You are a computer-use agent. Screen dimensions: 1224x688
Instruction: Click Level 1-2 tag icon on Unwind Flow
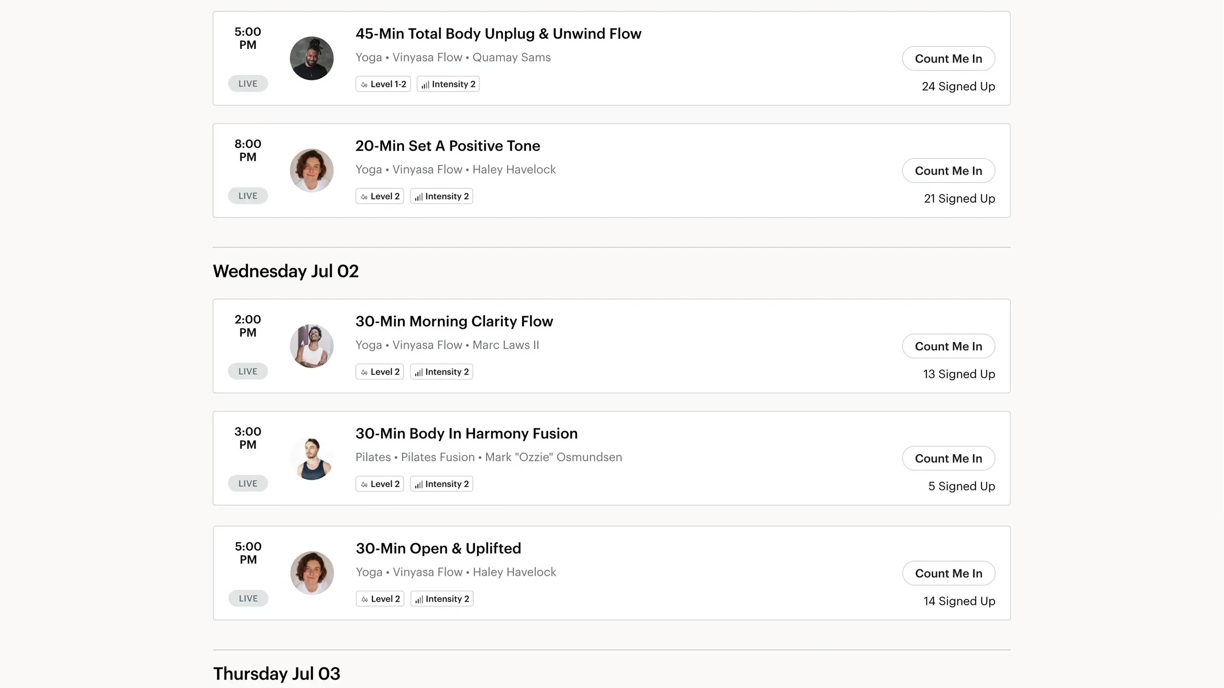tap(364, 85)
